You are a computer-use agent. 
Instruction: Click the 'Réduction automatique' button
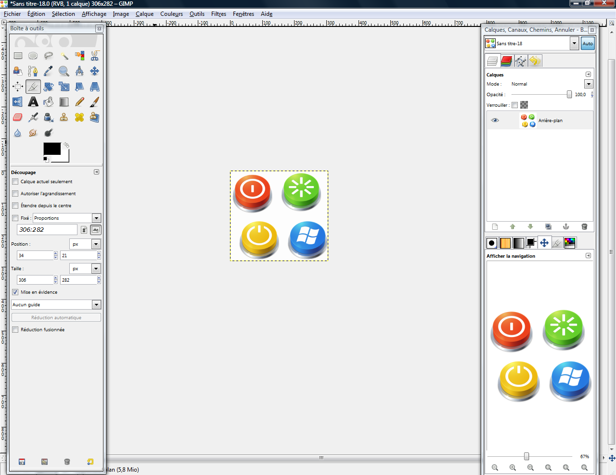pyautogui.click(x=56, y=318)
